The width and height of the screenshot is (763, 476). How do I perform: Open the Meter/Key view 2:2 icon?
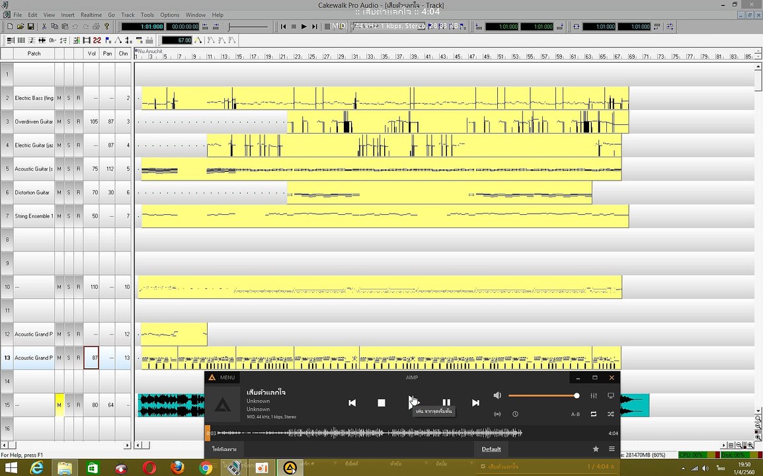[x=97, y=40]
